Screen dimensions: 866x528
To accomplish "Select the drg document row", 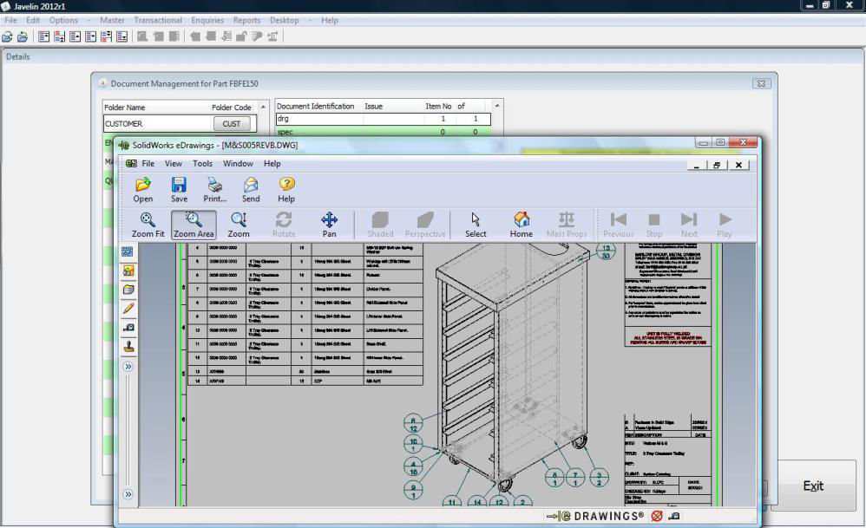I will [383, 119].
